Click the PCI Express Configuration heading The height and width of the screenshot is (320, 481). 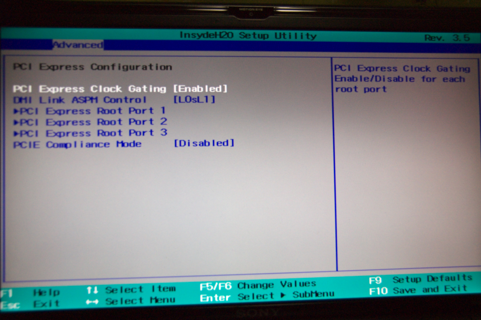[x=92, y=67]
